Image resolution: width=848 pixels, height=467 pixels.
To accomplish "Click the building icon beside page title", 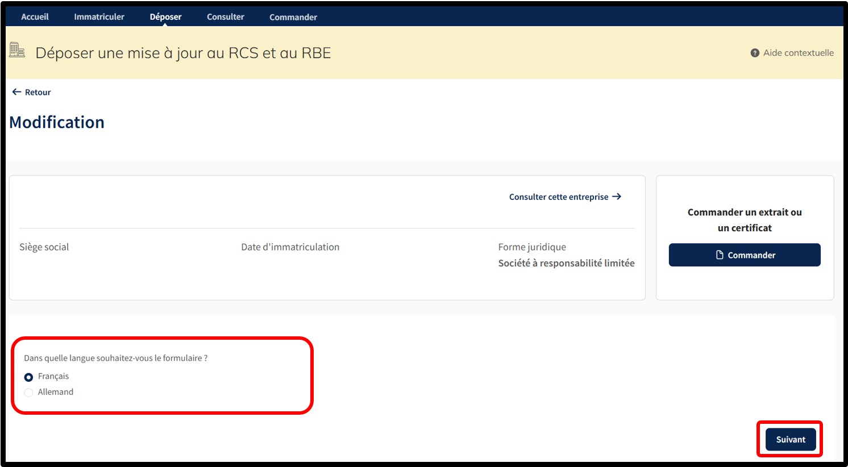I will pyautogui.click(x=17, y=50).
